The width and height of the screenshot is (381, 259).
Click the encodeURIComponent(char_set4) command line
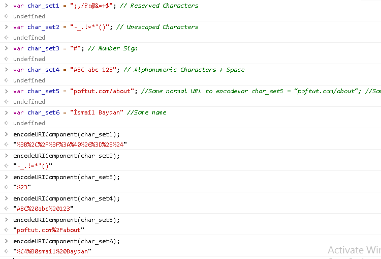(x=67, y=198)
